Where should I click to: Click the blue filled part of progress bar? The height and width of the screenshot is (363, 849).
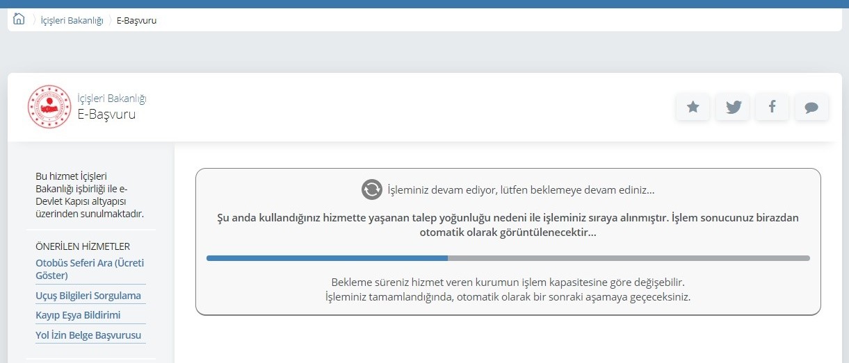[327, 258]
